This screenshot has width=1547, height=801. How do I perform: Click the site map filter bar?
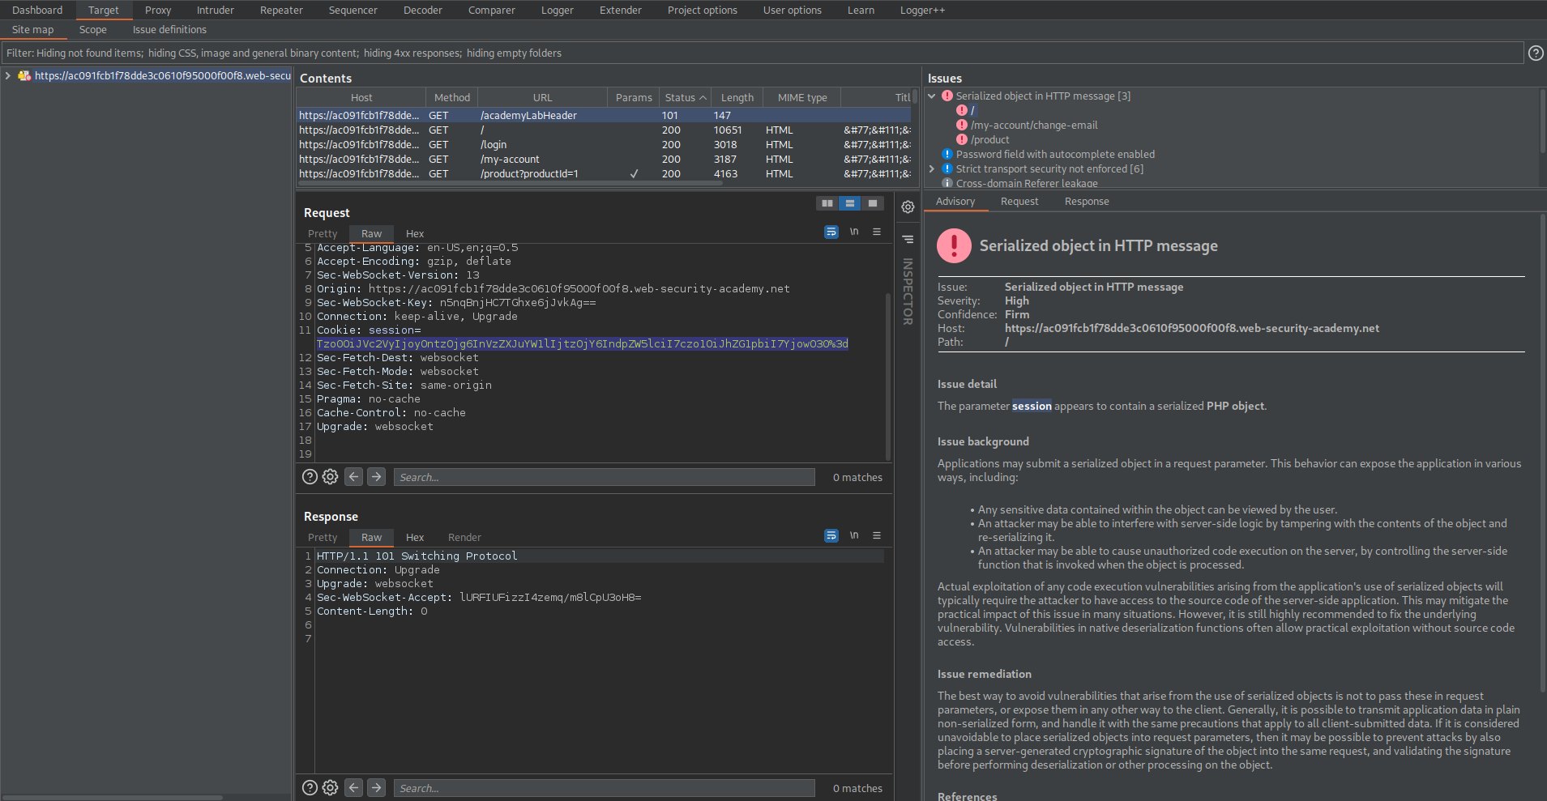click(x=763, y=53)
